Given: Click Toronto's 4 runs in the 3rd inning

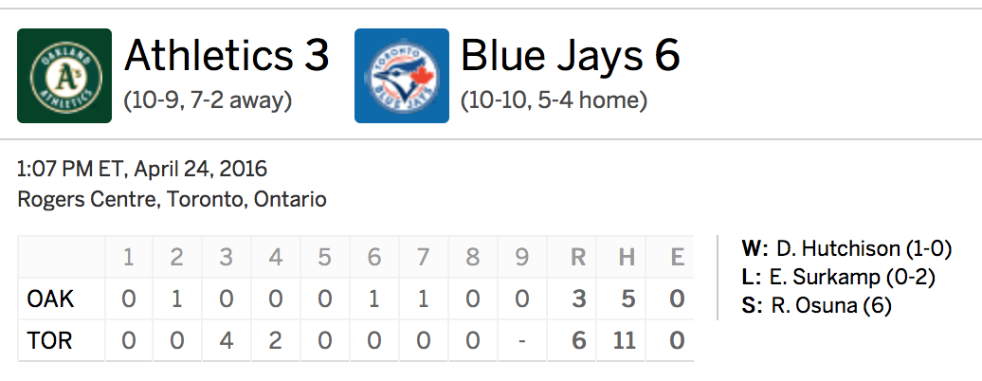Looking at the screenshot, I should [227, 341].
